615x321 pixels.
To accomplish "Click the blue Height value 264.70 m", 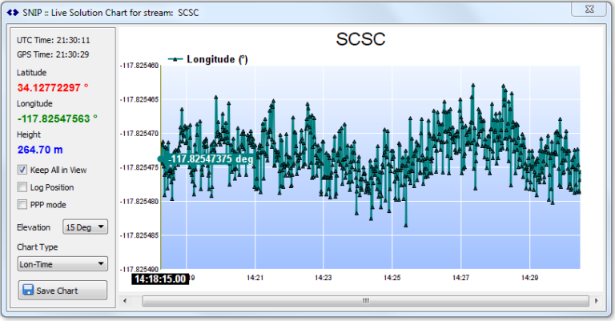I will point(40,149).
